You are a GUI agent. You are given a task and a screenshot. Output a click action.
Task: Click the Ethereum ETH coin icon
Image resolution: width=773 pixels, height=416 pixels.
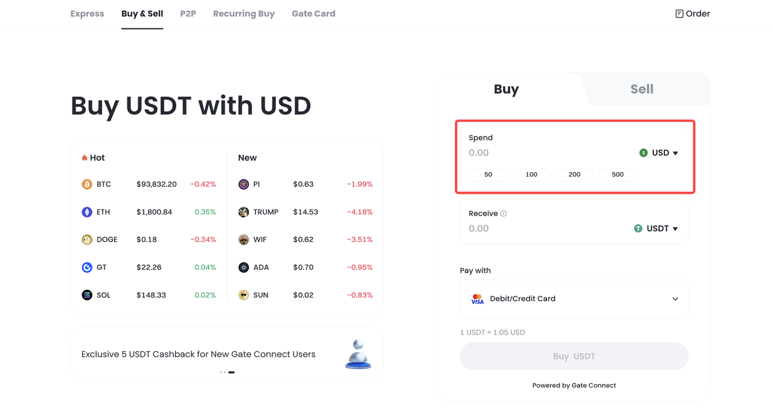click(x=87, y=212)
